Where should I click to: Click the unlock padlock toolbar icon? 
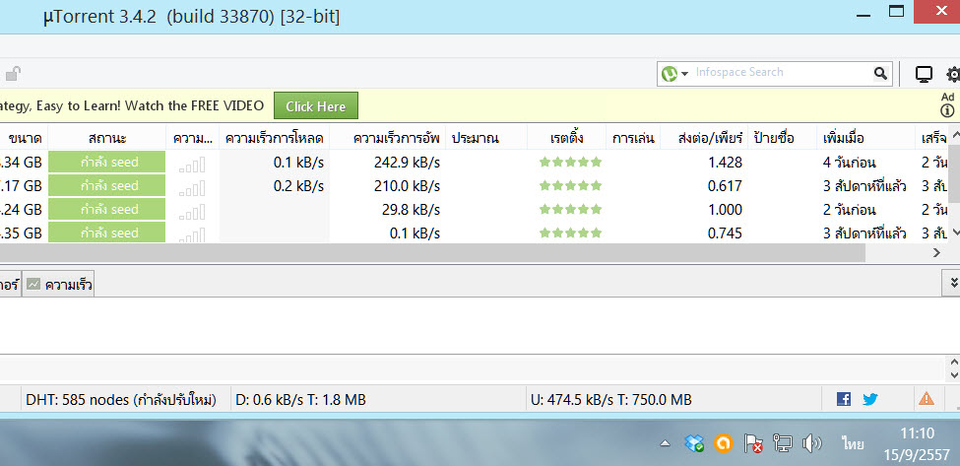(x=12, y=74)
